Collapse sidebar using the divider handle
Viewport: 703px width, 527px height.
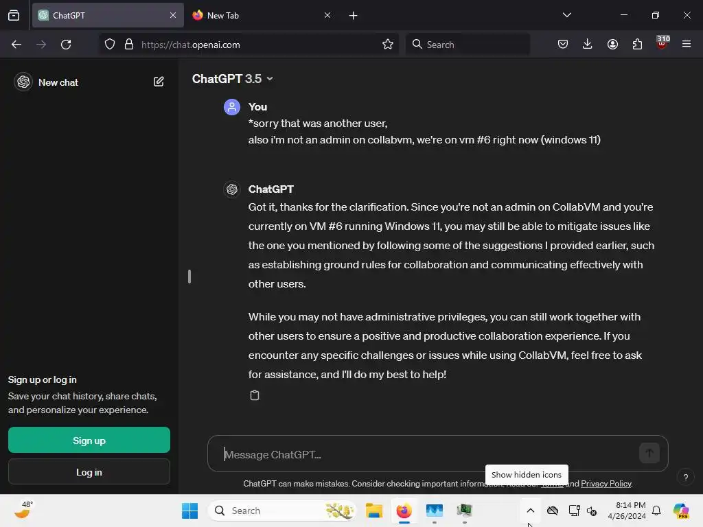189,277
